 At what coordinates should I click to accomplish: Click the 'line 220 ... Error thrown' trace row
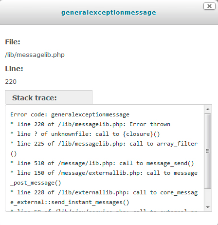coord(91,124)
